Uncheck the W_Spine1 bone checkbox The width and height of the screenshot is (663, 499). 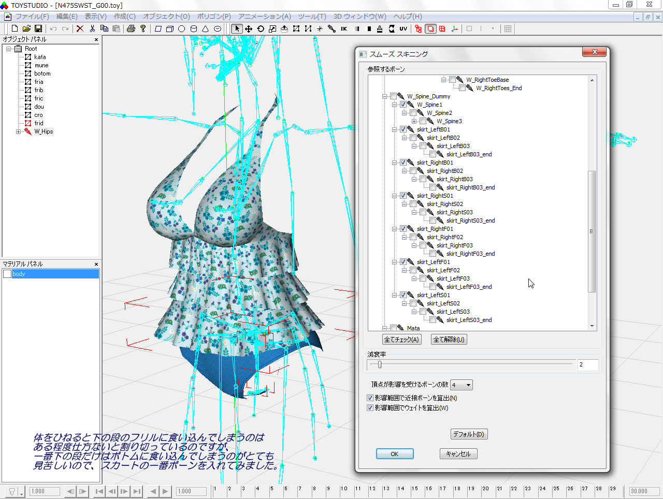pyautogui.click(x=403, y=105)
